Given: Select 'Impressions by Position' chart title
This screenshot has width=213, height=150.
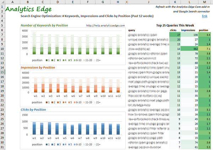Looking at the screenshot, I should 38,68.
